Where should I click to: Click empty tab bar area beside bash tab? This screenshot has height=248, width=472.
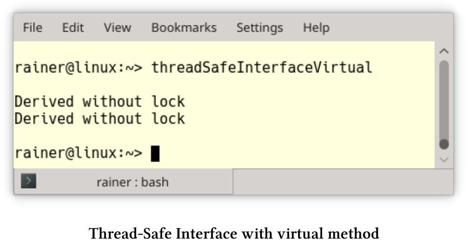click(343, 182)
